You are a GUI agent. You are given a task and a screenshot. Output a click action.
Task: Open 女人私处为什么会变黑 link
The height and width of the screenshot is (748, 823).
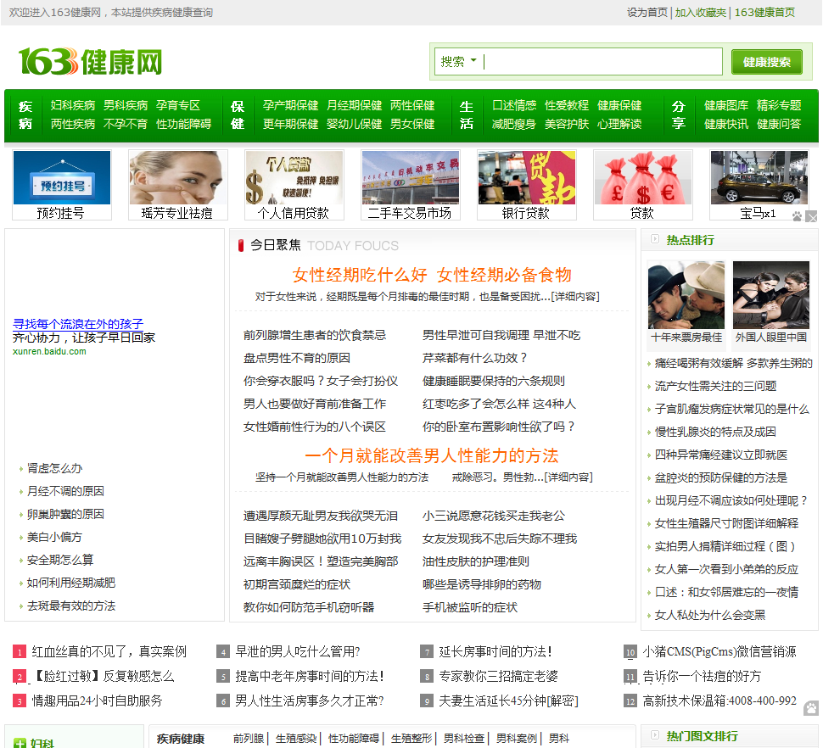point(709,615)
